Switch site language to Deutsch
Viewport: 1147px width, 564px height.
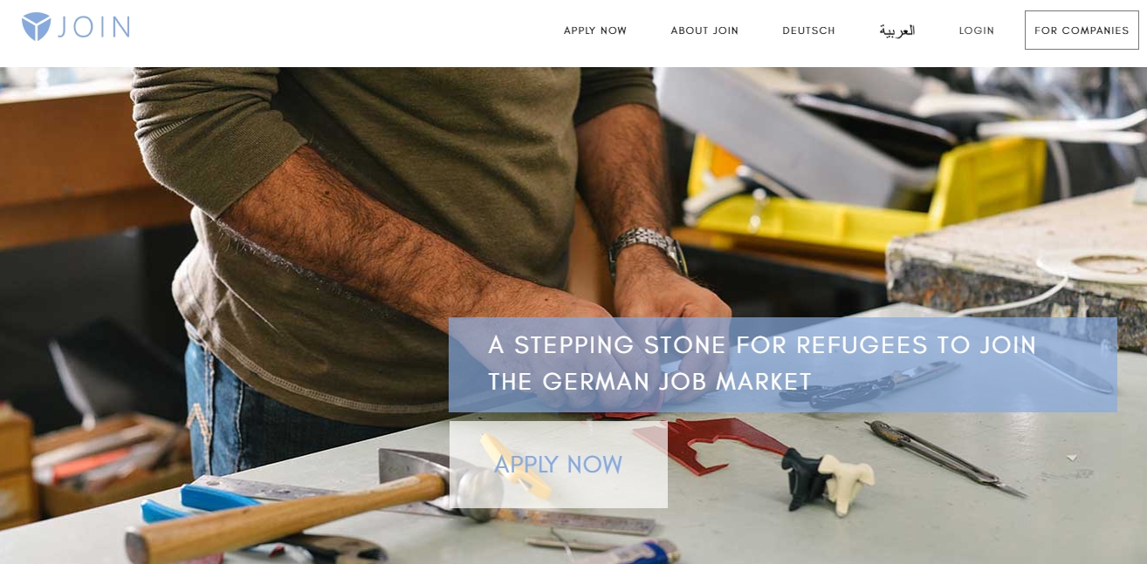[x=808, y=31]
